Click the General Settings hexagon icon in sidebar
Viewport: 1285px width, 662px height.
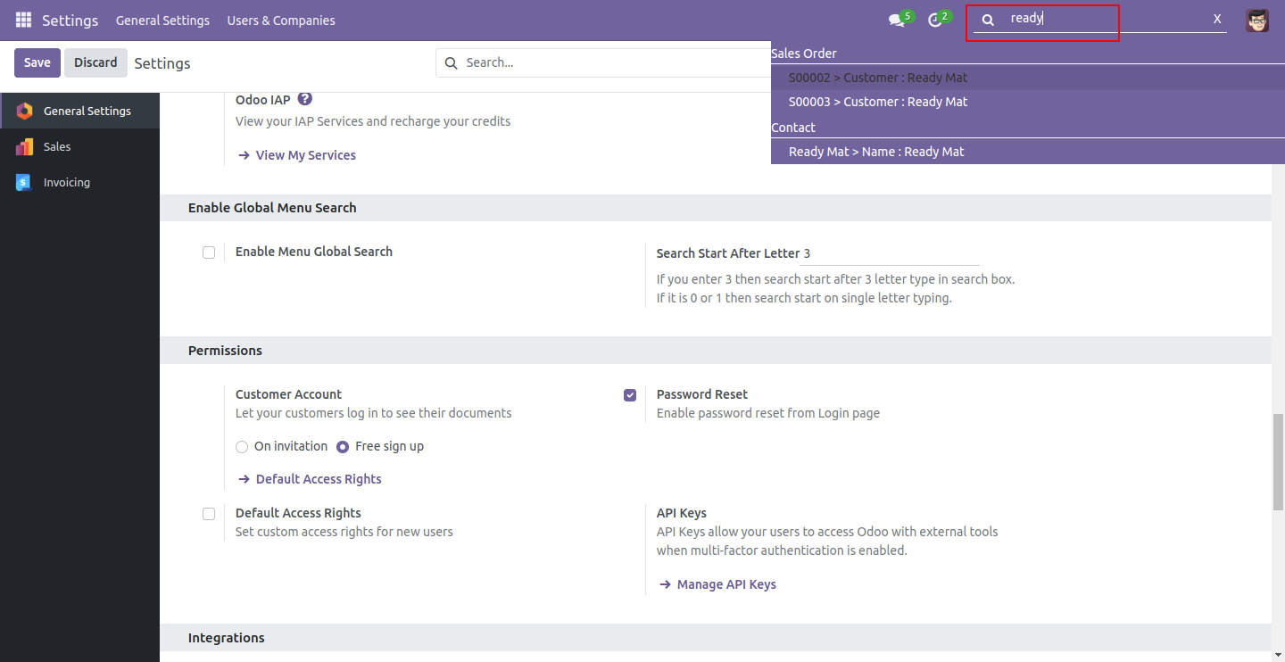pyautogui.click(x=25, y=111)
